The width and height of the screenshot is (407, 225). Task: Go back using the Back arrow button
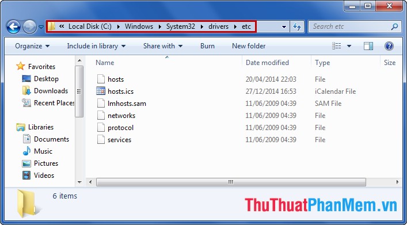coord(13,26)
